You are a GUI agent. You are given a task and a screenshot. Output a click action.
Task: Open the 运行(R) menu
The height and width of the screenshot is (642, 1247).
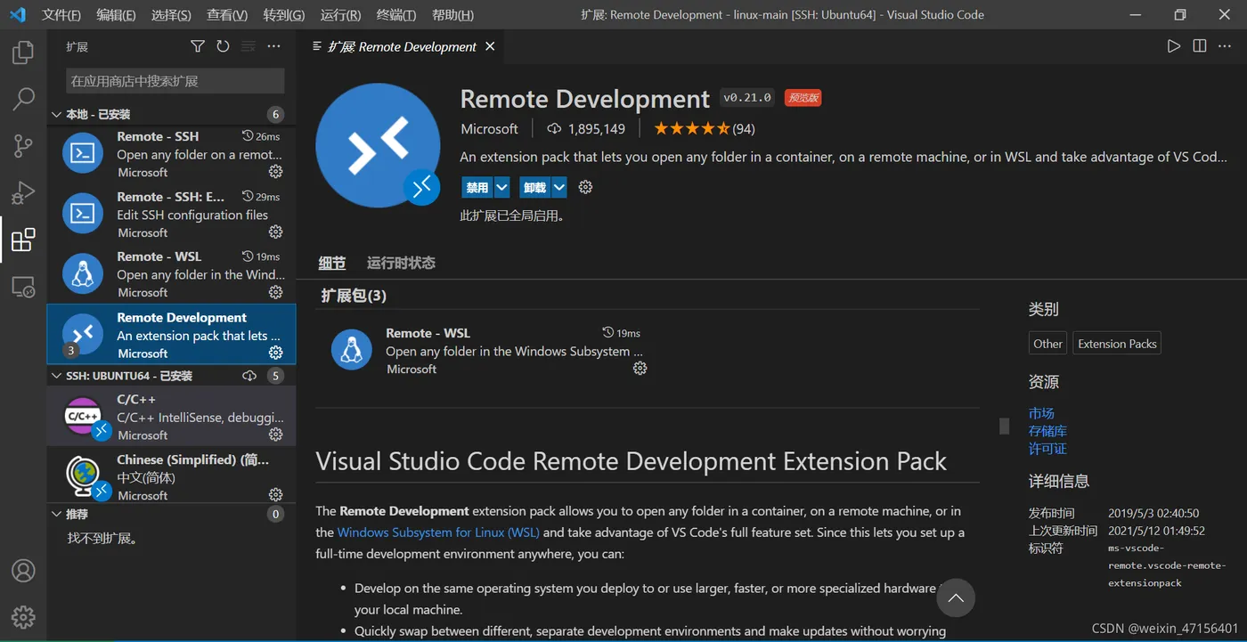[340, 15]
